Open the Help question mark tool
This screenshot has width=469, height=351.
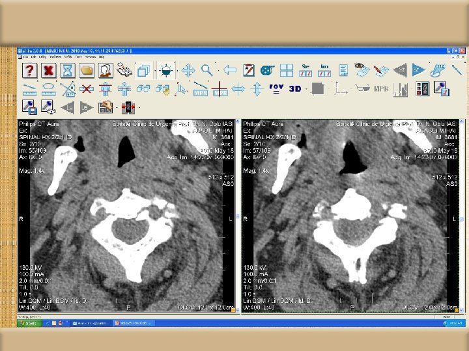29,70
